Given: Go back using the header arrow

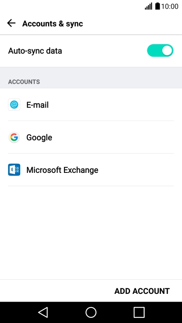Looking at the screenshot, I should coord(11,23).
